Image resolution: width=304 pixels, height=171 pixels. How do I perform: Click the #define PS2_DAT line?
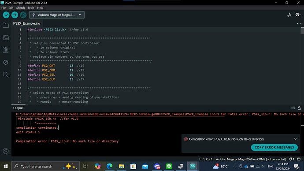[56, 66]
